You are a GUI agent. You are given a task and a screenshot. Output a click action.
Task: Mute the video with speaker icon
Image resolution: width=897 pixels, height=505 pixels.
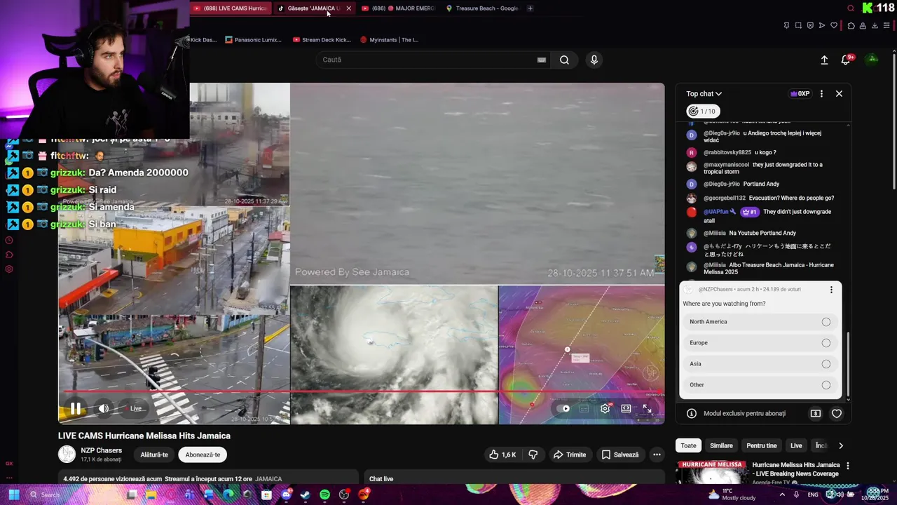click(x=104, y=408)
